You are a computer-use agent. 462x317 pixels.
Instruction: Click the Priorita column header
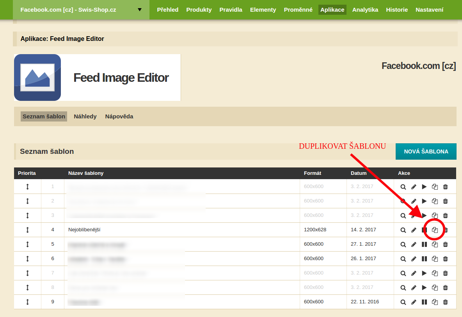click(x=27, y=173)
